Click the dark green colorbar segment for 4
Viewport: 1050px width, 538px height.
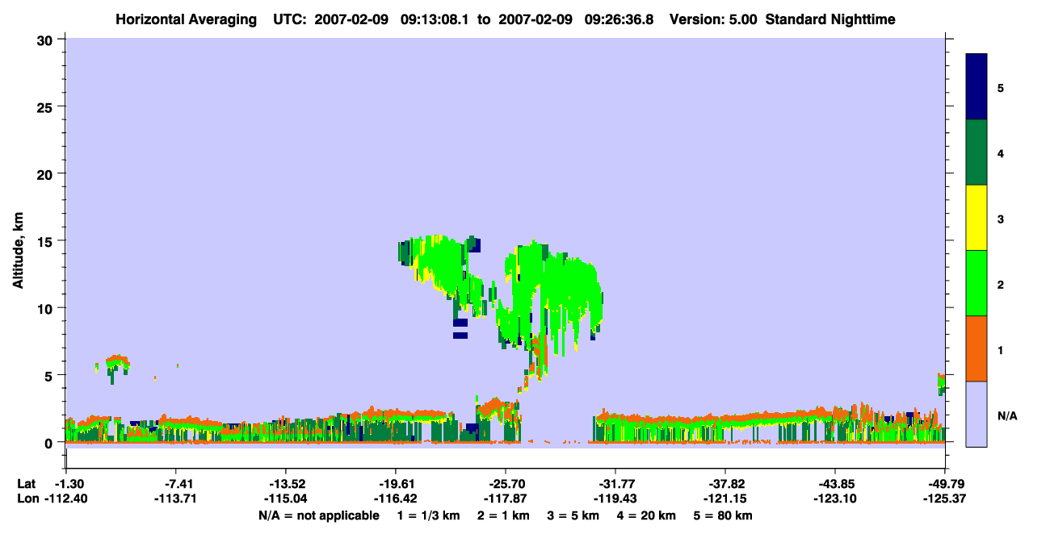point(976,152)
